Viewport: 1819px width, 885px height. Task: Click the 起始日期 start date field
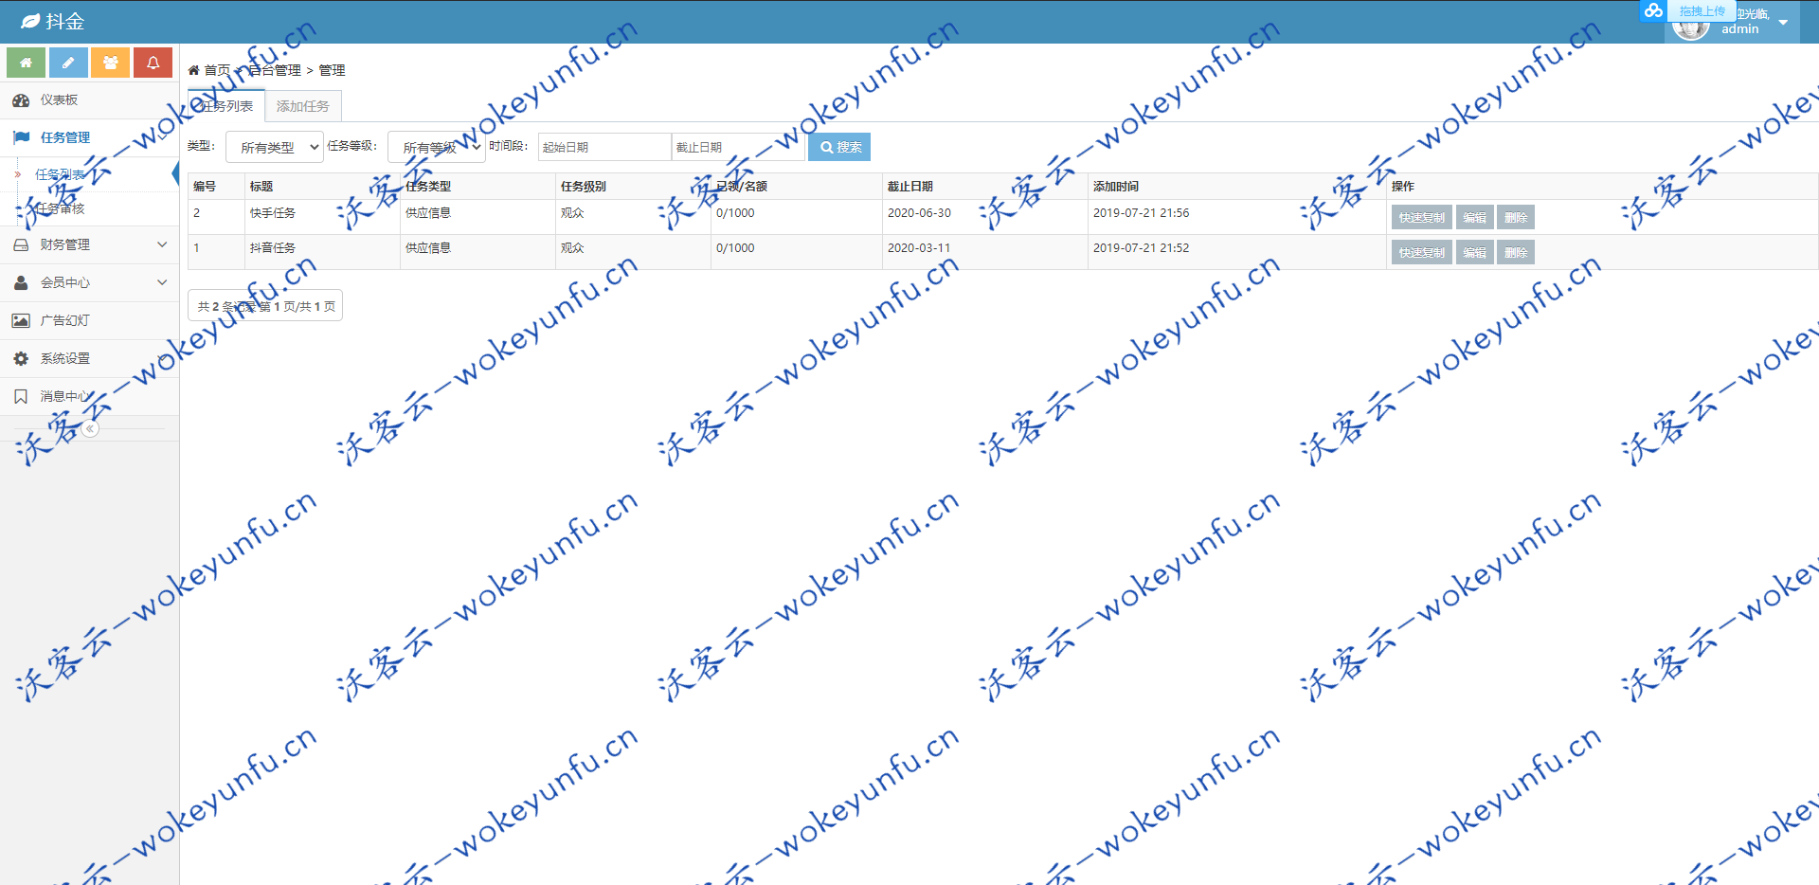[604, 147]
